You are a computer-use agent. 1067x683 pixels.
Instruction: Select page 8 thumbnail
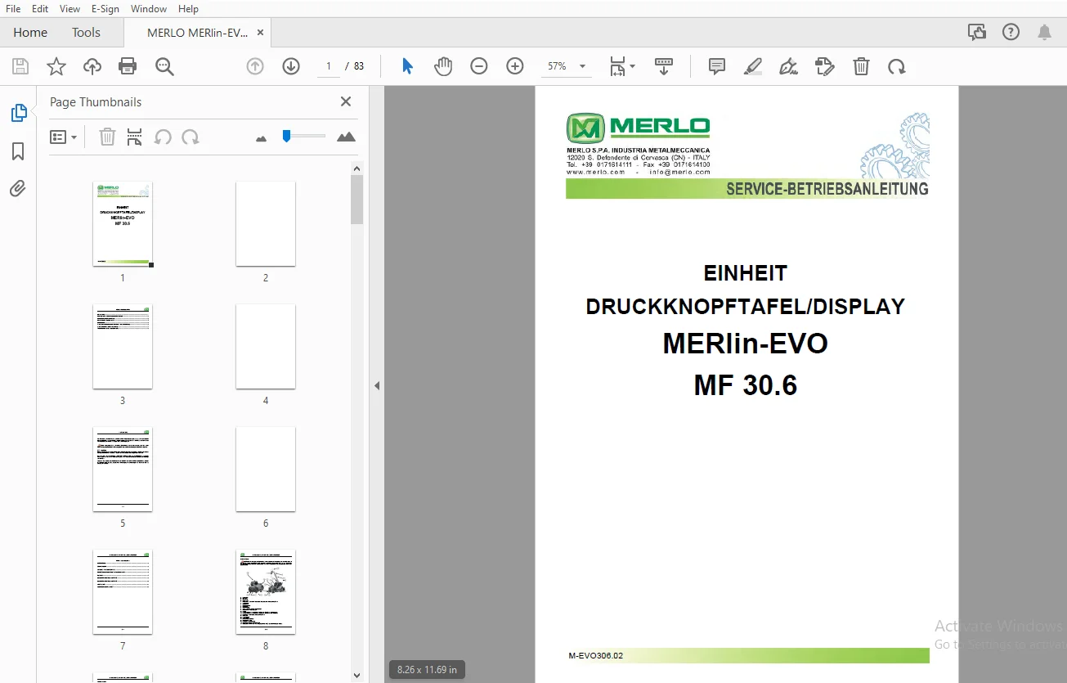coord(266,592)
